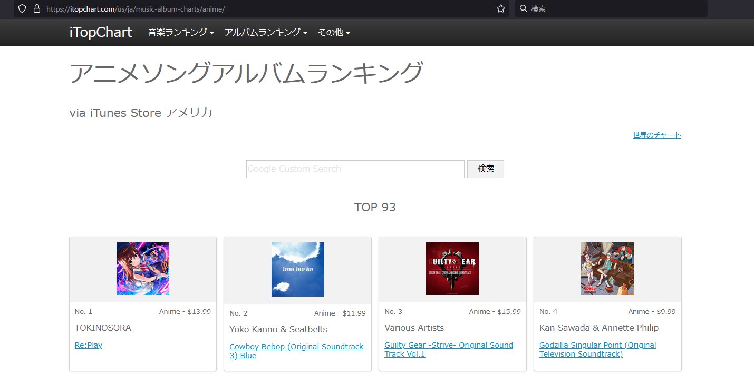Click artist name Kan Sawada & Annette Philip
This screenshot has width=754, height=383.
599,328
